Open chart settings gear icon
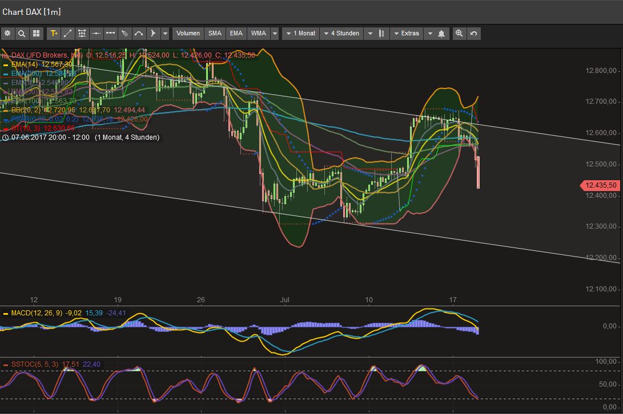This screenshot has height=414, width=623. point(7,33)
